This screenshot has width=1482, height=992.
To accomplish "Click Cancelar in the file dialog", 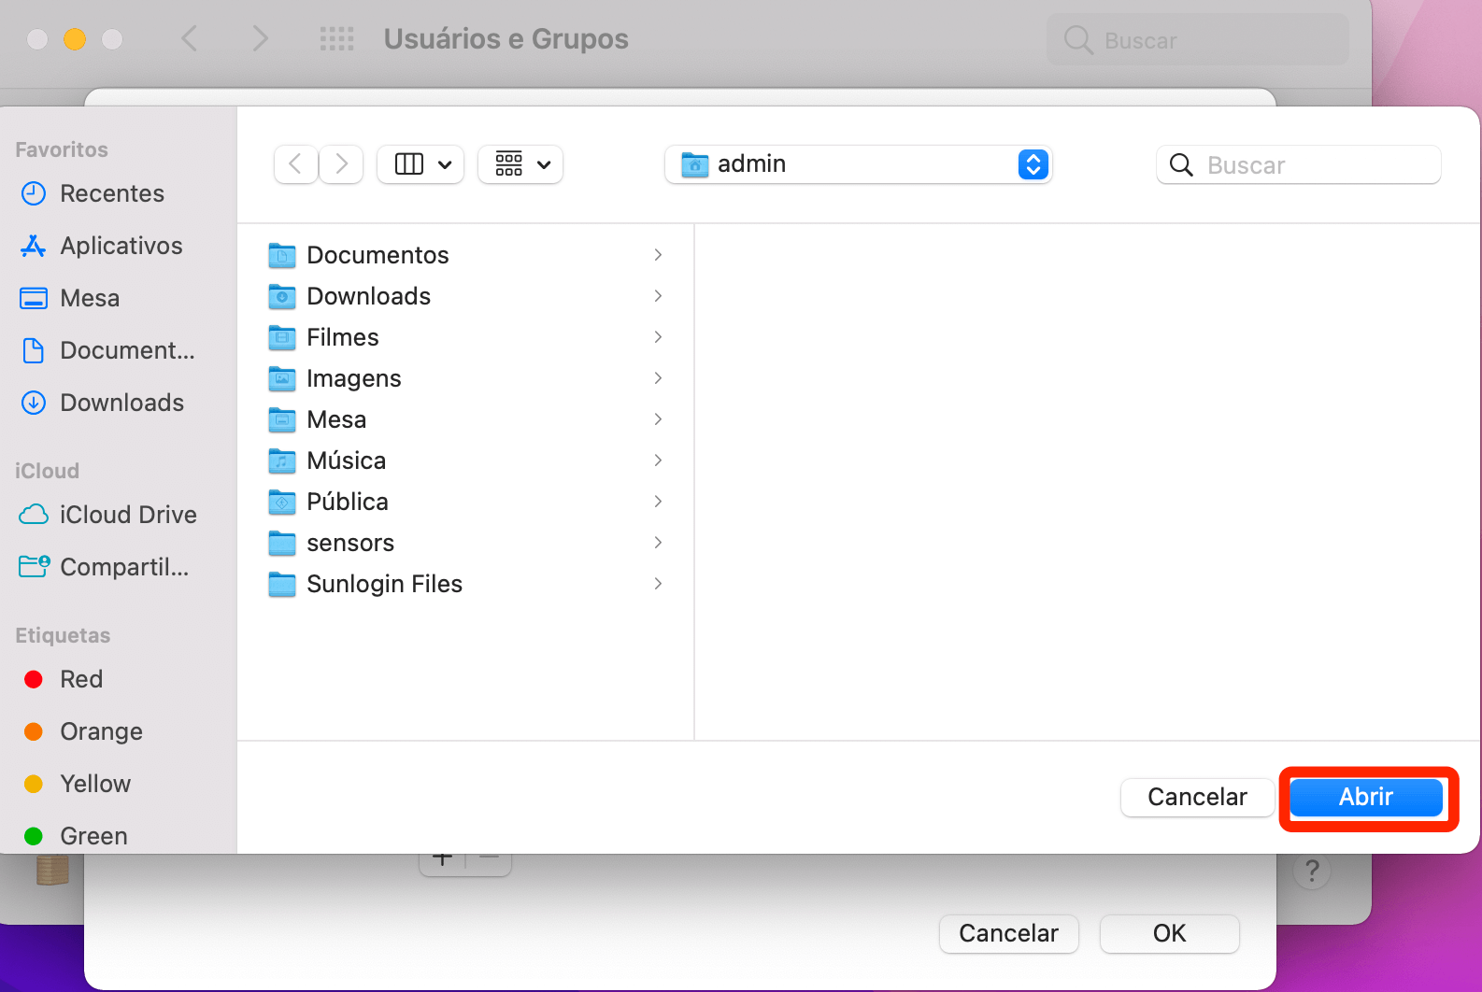I will 1196,797.
